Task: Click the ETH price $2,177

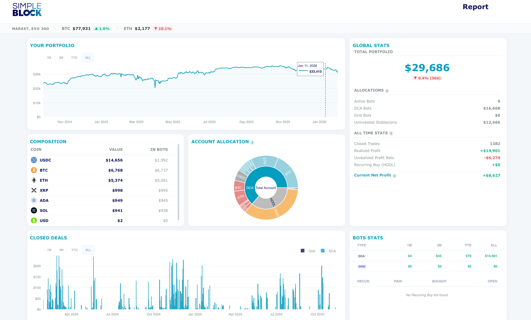Action: coord(142,29)
